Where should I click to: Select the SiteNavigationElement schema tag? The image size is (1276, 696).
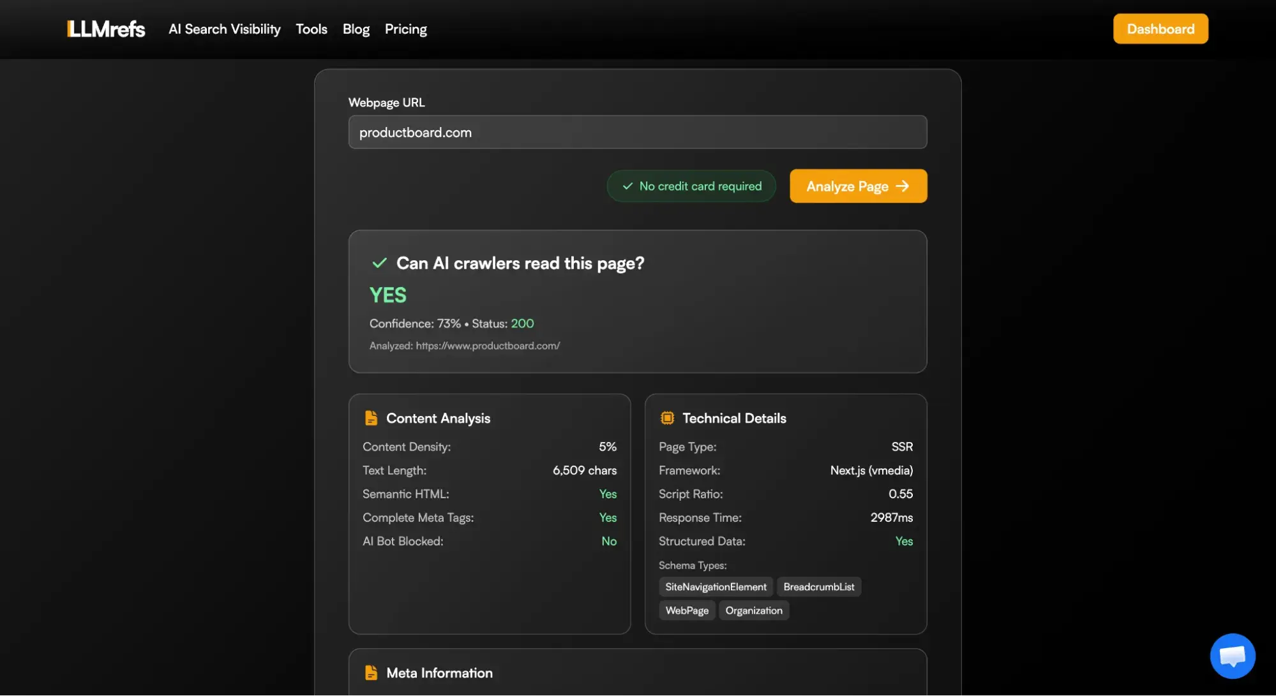(x=716, y=586)
